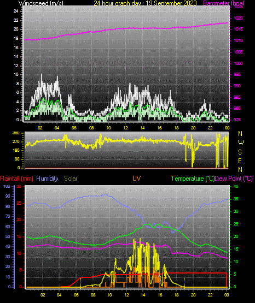Click the 25 value on the rainfall scale
The height and width of the screenshot is (303, 255).
(19, 204)
